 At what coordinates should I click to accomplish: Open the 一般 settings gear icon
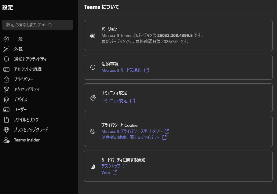pyautogui.click(x=6, y=39)
